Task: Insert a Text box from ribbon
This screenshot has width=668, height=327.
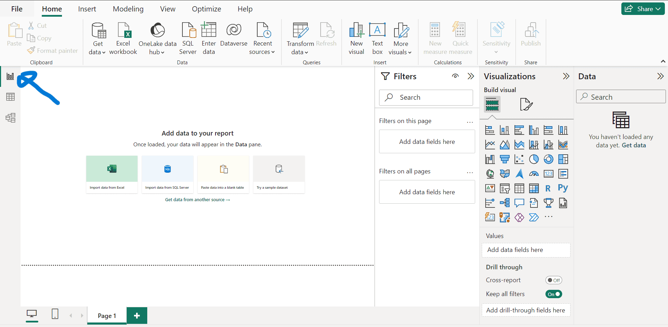Action: click(x=377, y=39)
